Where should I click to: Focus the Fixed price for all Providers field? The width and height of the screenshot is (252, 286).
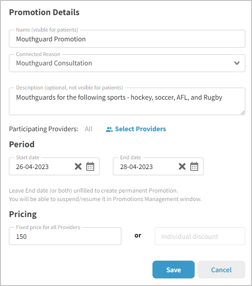click(x=65, y=236)
